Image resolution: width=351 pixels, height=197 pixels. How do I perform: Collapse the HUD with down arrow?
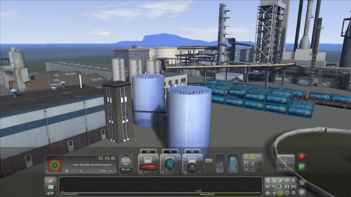[x=293, y=180]
